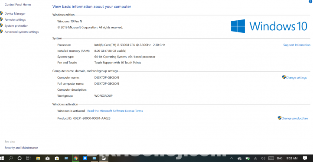
Task: Open volume speaker tray icon
Action: [x=263, y=159]
